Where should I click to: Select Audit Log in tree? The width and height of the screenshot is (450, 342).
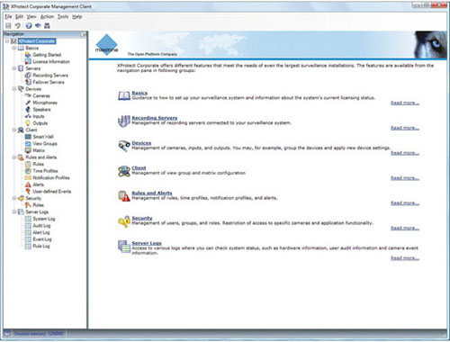(x=41, y=226)
